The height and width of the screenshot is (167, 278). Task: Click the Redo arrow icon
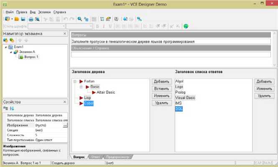[72, 19]
